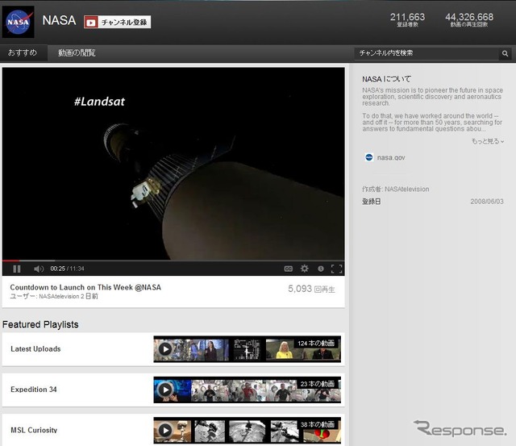Toggle closed captions on the player

[289, 269]
